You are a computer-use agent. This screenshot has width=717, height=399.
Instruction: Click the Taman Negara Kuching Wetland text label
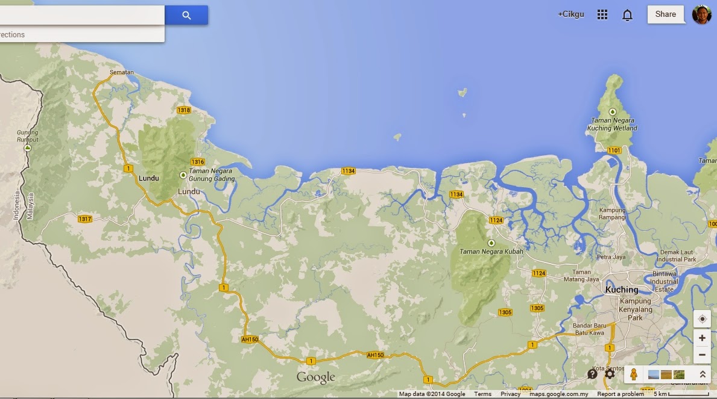(x=612, y=124)
